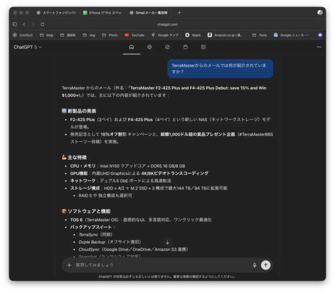This screenshot has height=292, width=335.
Task: Open the Google ニュース bookmark
Action: tap(291, 35)
